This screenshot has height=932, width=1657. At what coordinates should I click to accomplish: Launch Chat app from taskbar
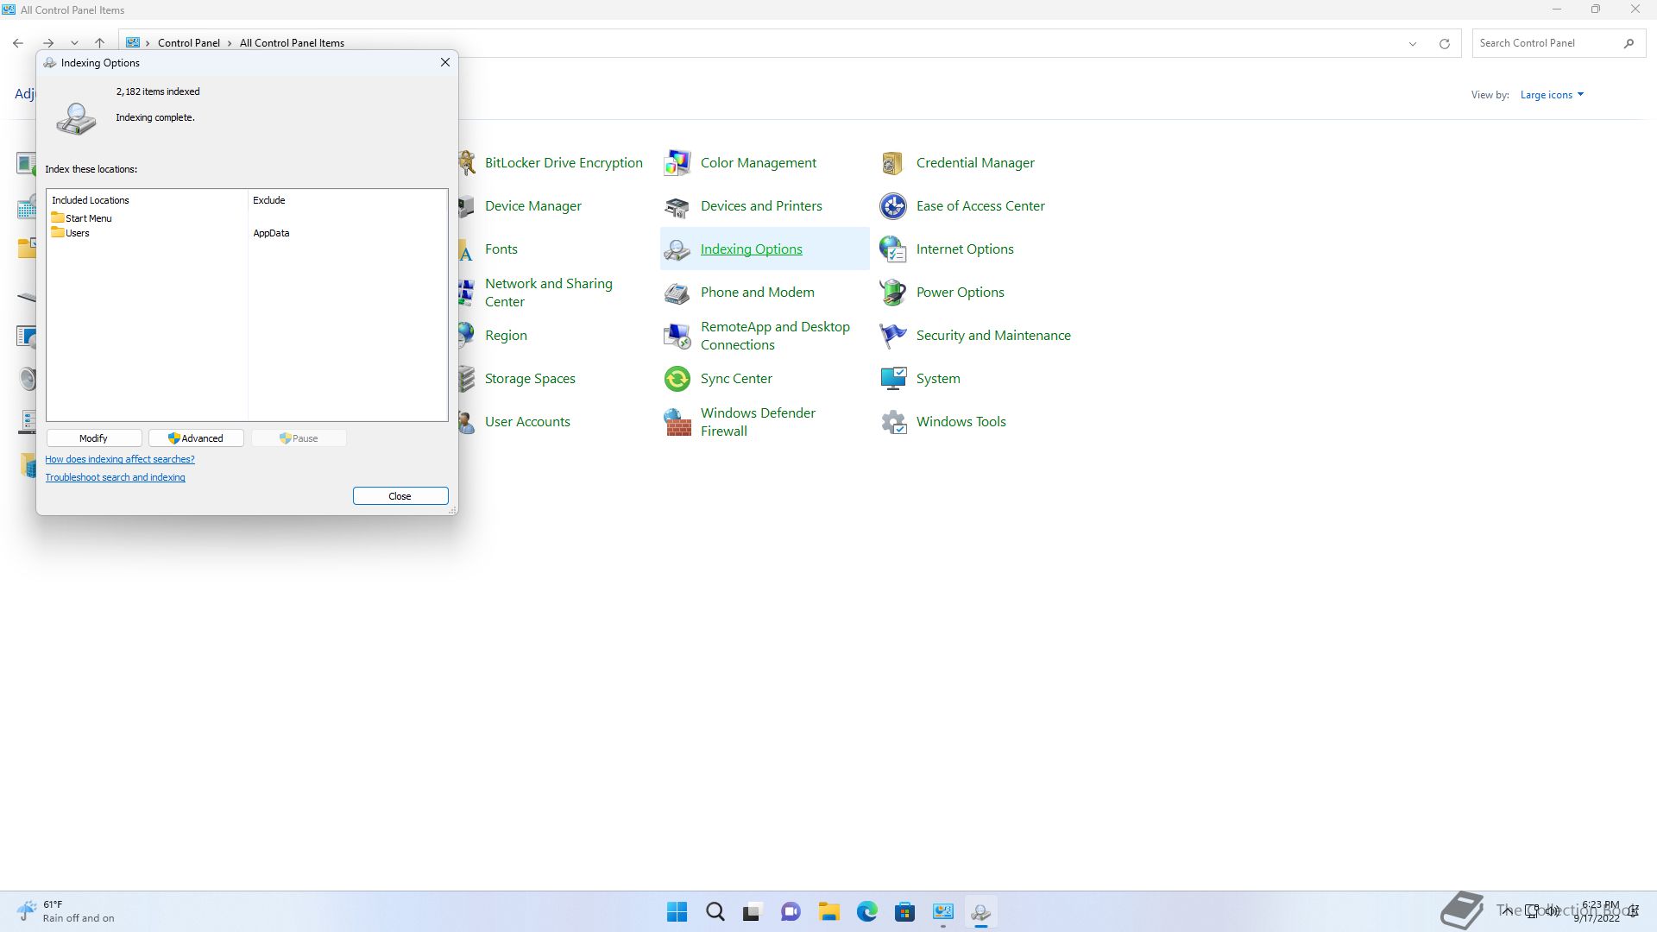click(791, 911)
